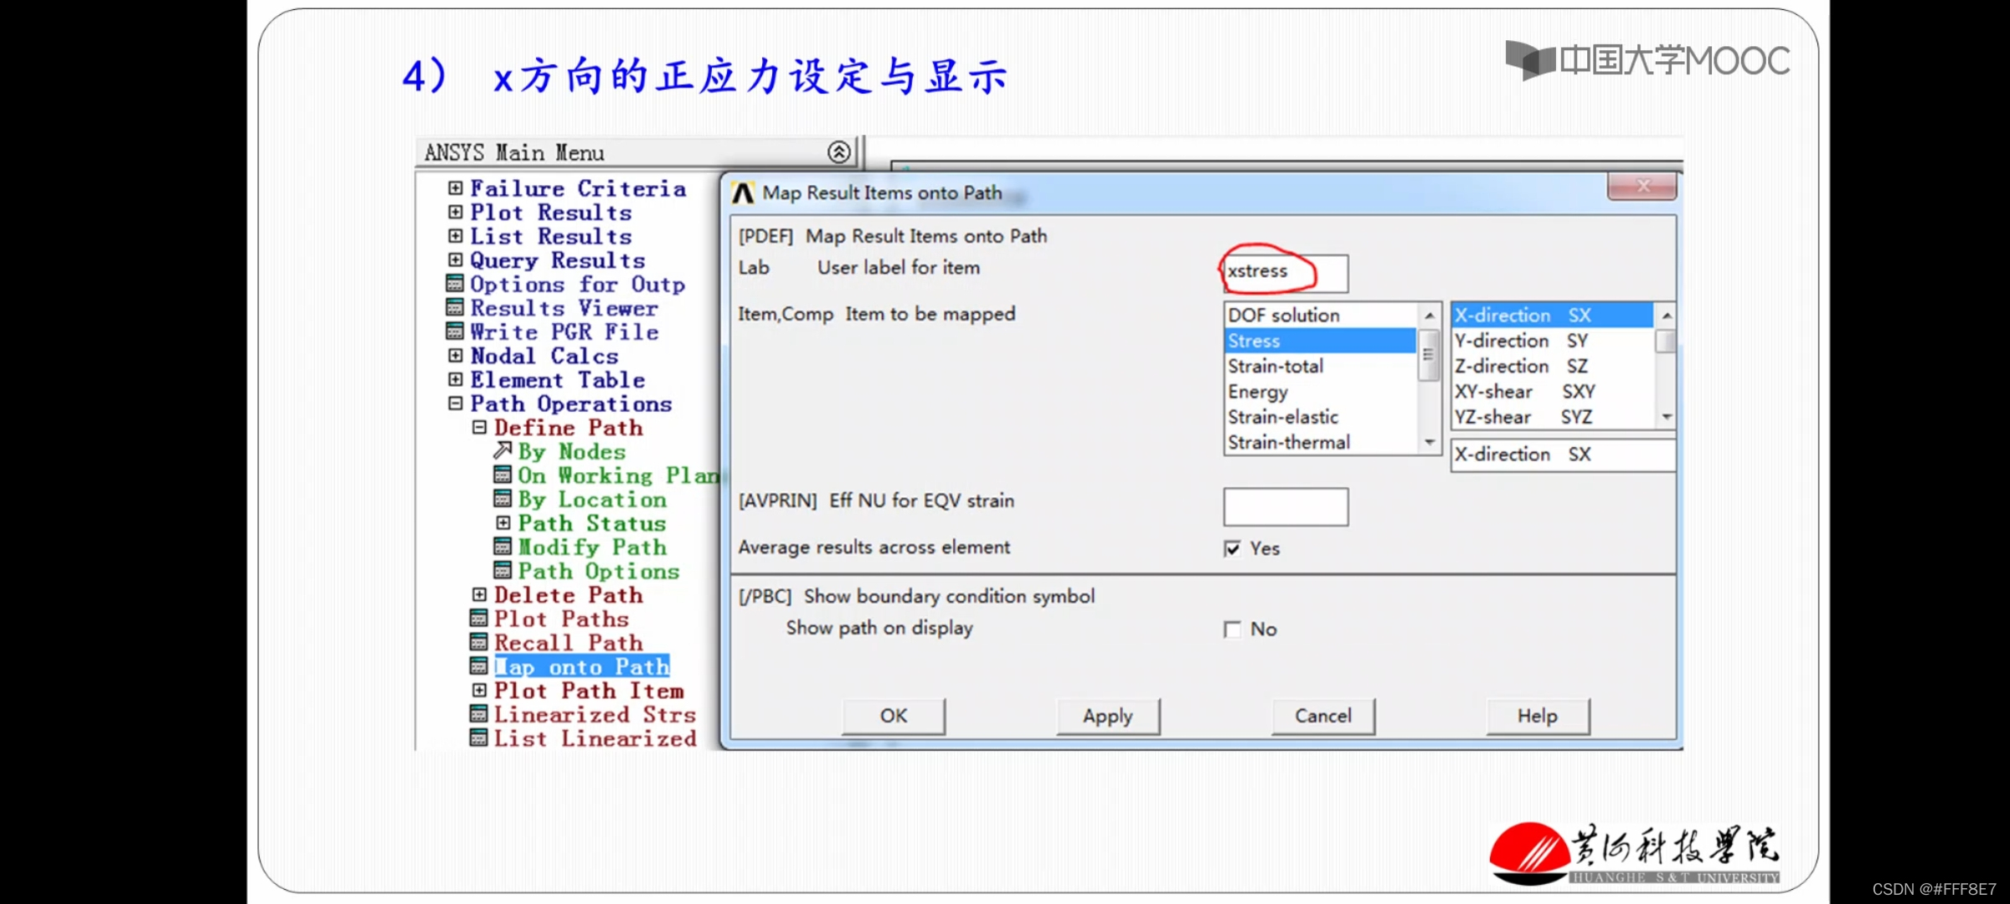
Task: Expand the Plot Path Item node
Action: tap(478, 690)
